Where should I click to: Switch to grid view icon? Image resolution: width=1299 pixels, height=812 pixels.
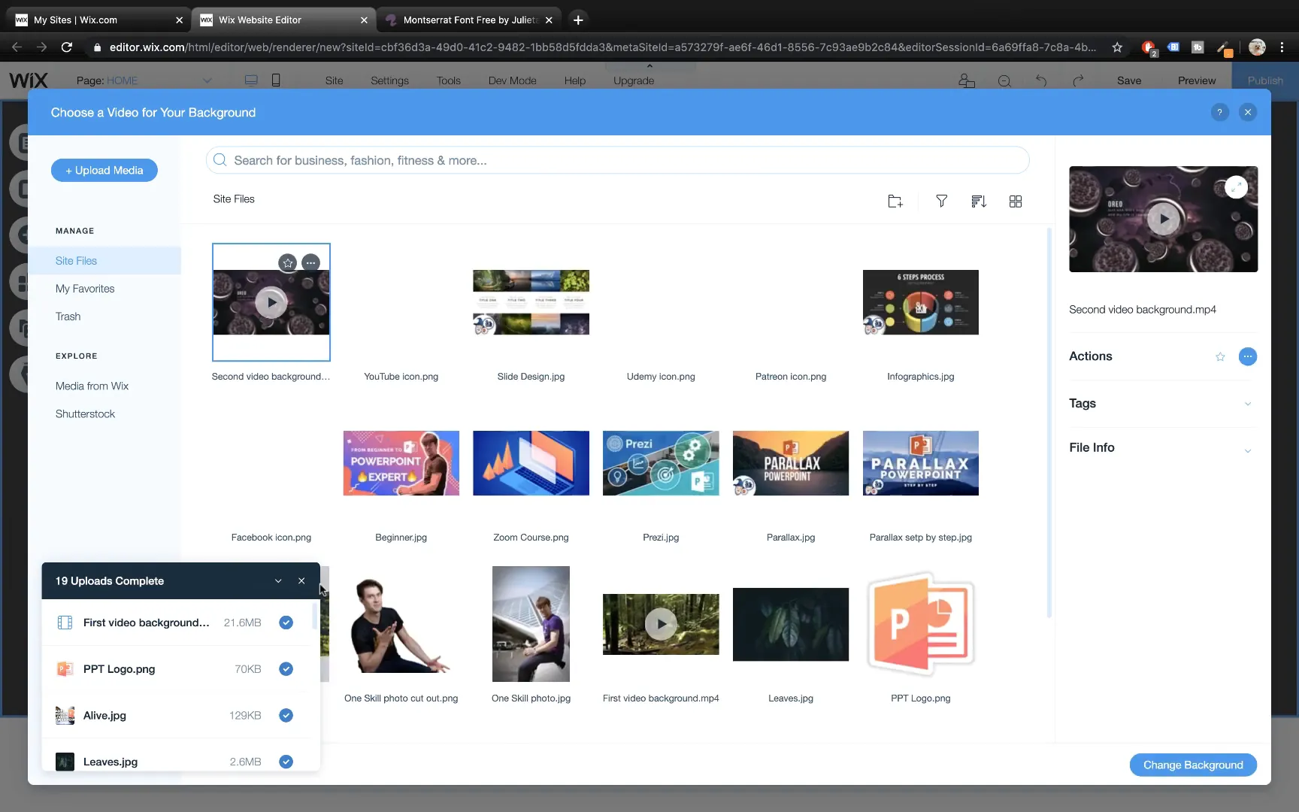(x=1016, y=201)
